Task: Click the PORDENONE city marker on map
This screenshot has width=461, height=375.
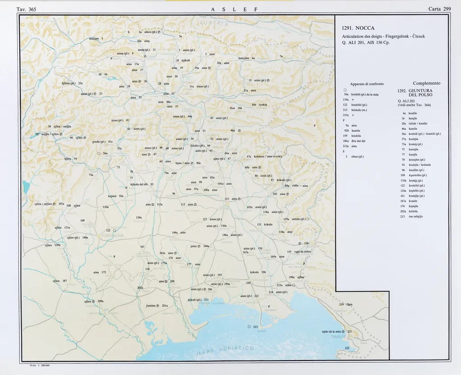Action: tap(98, 235)
